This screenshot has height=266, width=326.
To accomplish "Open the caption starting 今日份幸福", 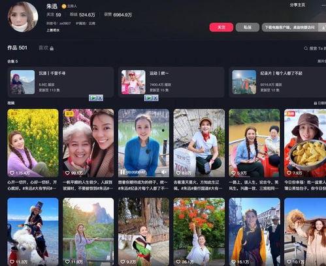I will [305, 185].
